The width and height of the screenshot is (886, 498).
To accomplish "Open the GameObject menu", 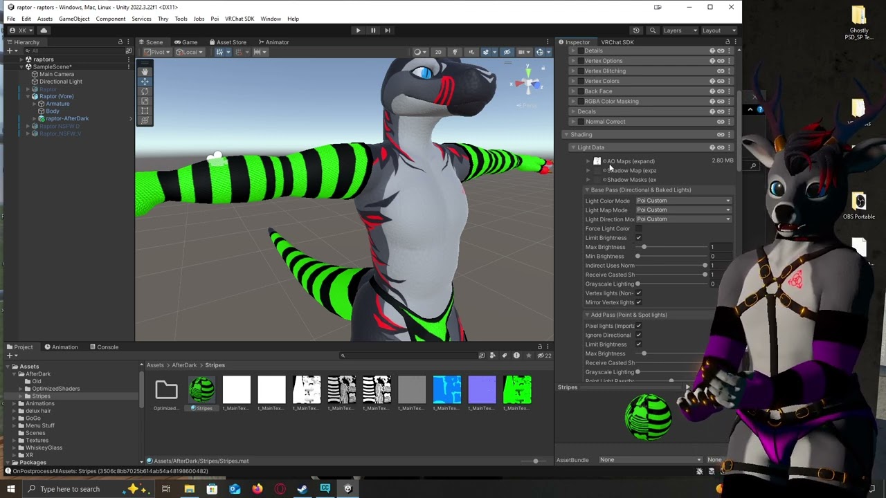I will tap(74, 19).
